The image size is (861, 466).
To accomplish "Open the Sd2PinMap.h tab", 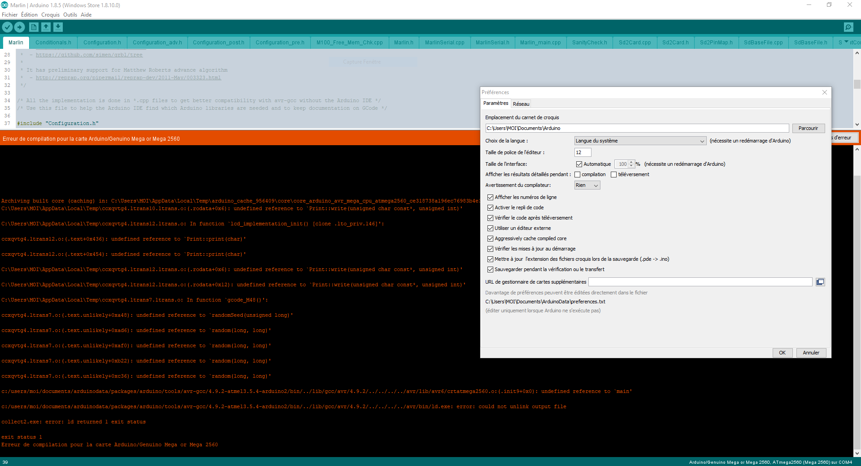I will [x=716, y=43].
